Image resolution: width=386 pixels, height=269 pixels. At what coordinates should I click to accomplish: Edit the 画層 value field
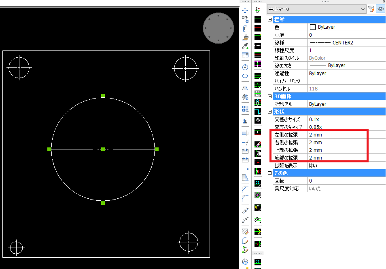point(346,35)
